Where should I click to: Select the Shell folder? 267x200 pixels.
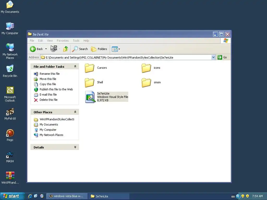pyautogui.click(x=90, y=83)
